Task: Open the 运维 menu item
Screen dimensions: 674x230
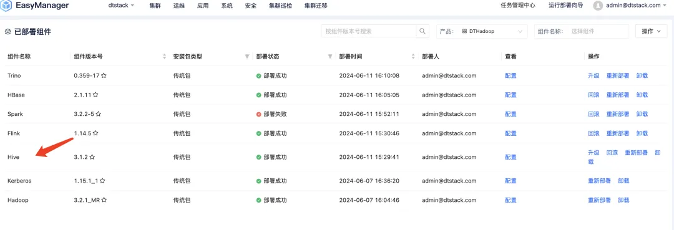Action: (179, 6)
